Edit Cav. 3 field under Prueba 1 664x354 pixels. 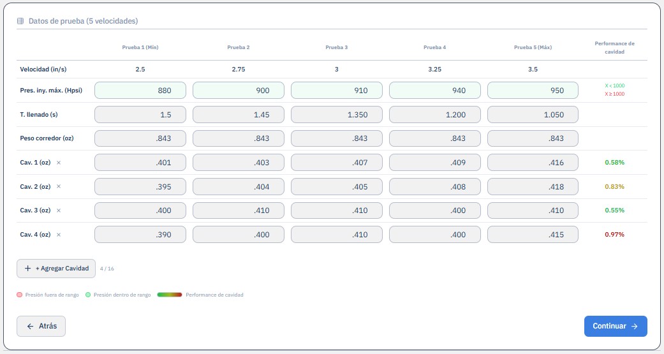pyautogui.click(x=140, y=210)
